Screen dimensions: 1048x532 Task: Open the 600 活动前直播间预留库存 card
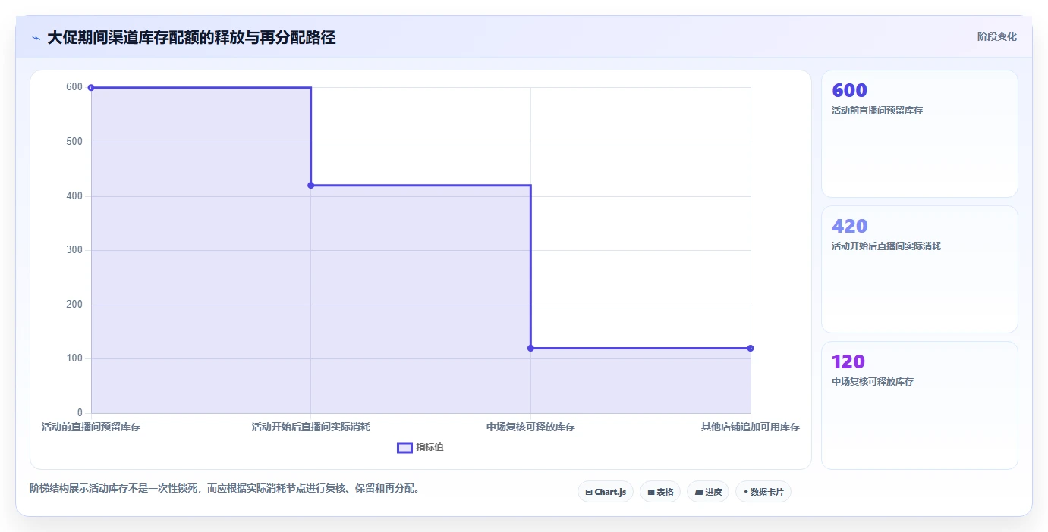click(920, 134)
